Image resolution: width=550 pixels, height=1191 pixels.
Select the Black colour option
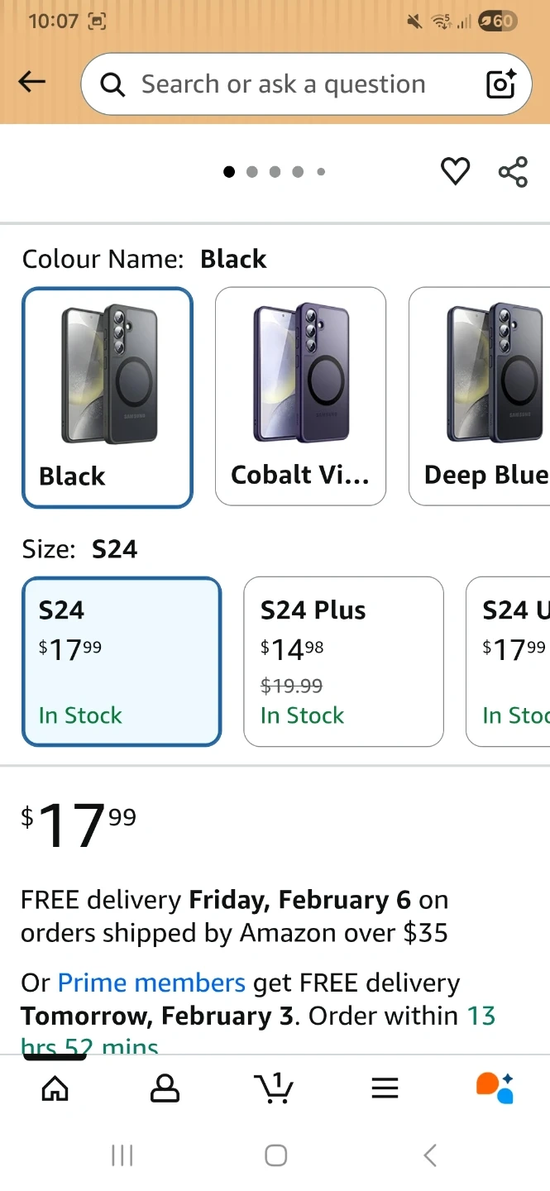pos(108,397)
